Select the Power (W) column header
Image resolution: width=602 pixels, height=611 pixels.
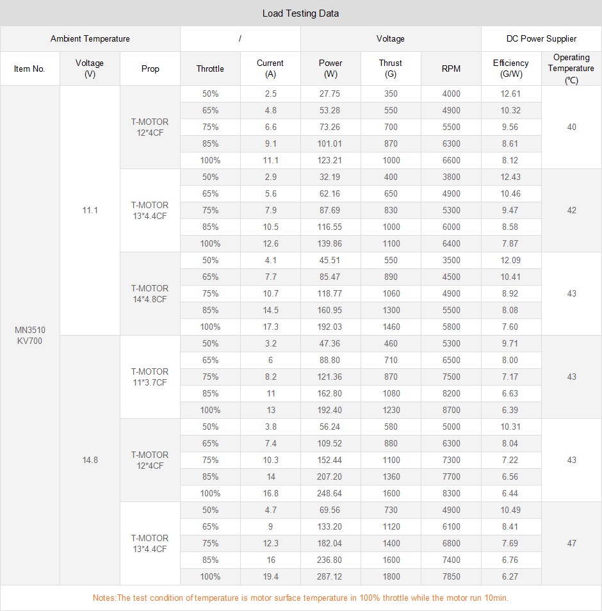[330, 69]
